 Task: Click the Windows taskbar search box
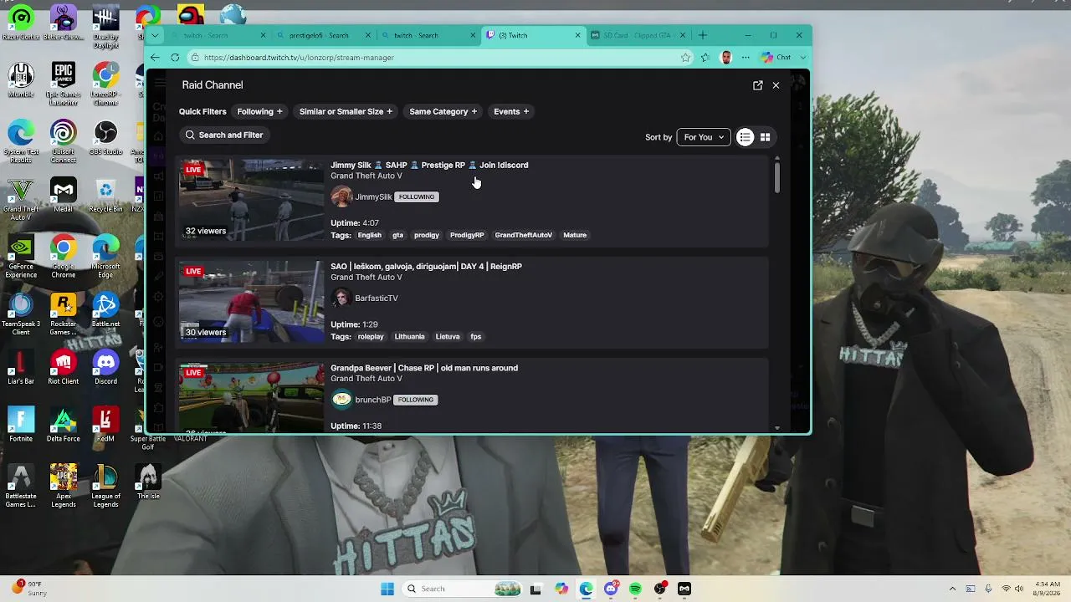point(462,589)
